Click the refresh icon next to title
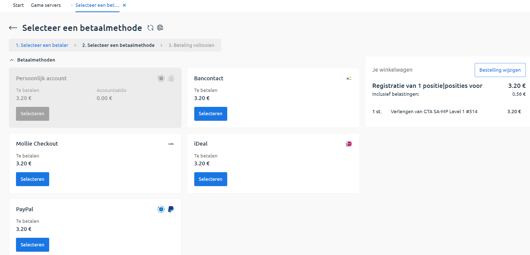Image resolution: width=530 pixels, height=255 pixels. [x=150, y=28]
